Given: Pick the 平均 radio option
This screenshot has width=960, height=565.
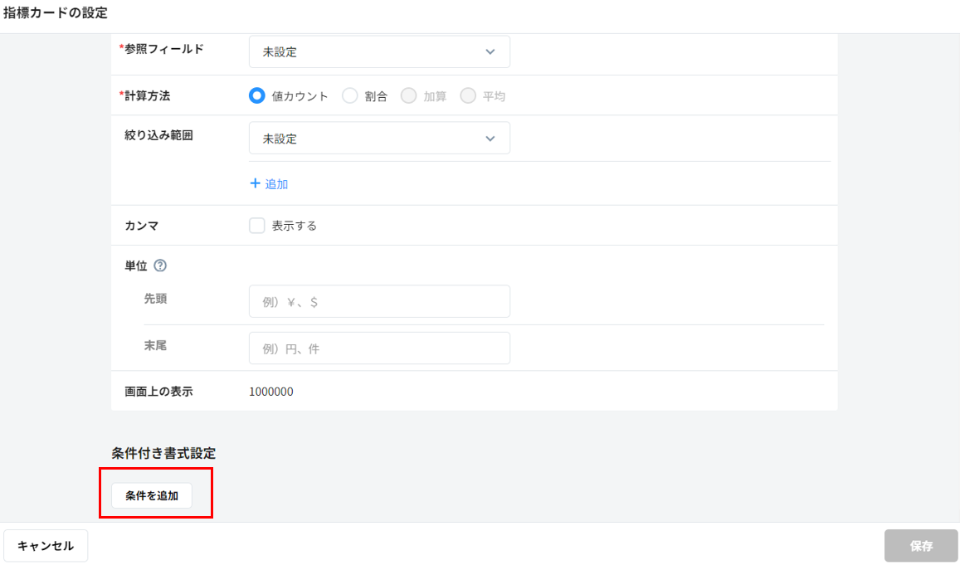Looking at the screenshot, I should point(468,95).
